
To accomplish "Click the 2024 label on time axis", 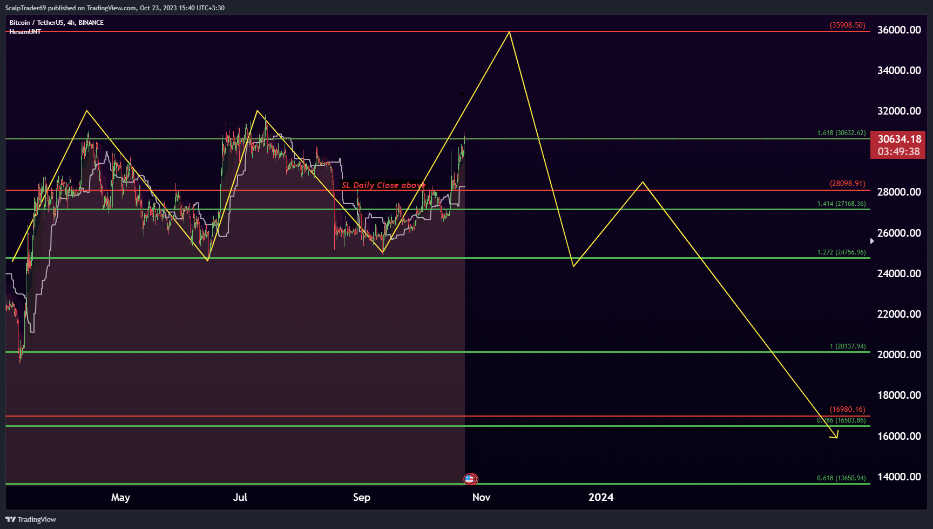I will point(601,497).
